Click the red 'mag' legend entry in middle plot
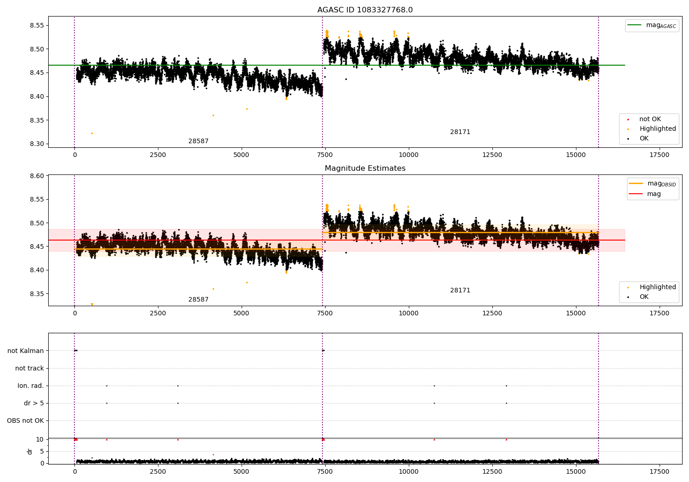Screen dimensions: 689x482 (645, 194)
